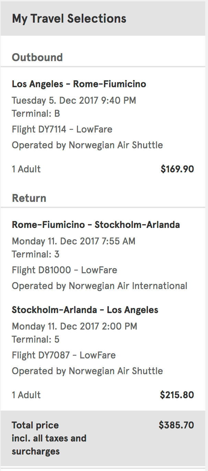This screenshot has height=471, width=208.
Task: Click the $385.70 total price amount
Action: tap(176, 425)
